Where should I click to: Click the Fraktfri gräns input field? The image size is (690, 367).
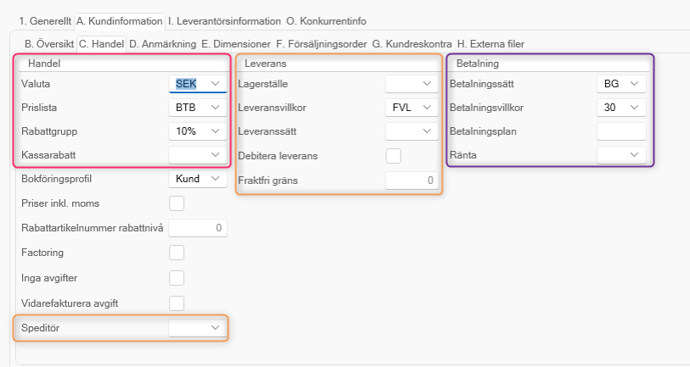[411, 180]
